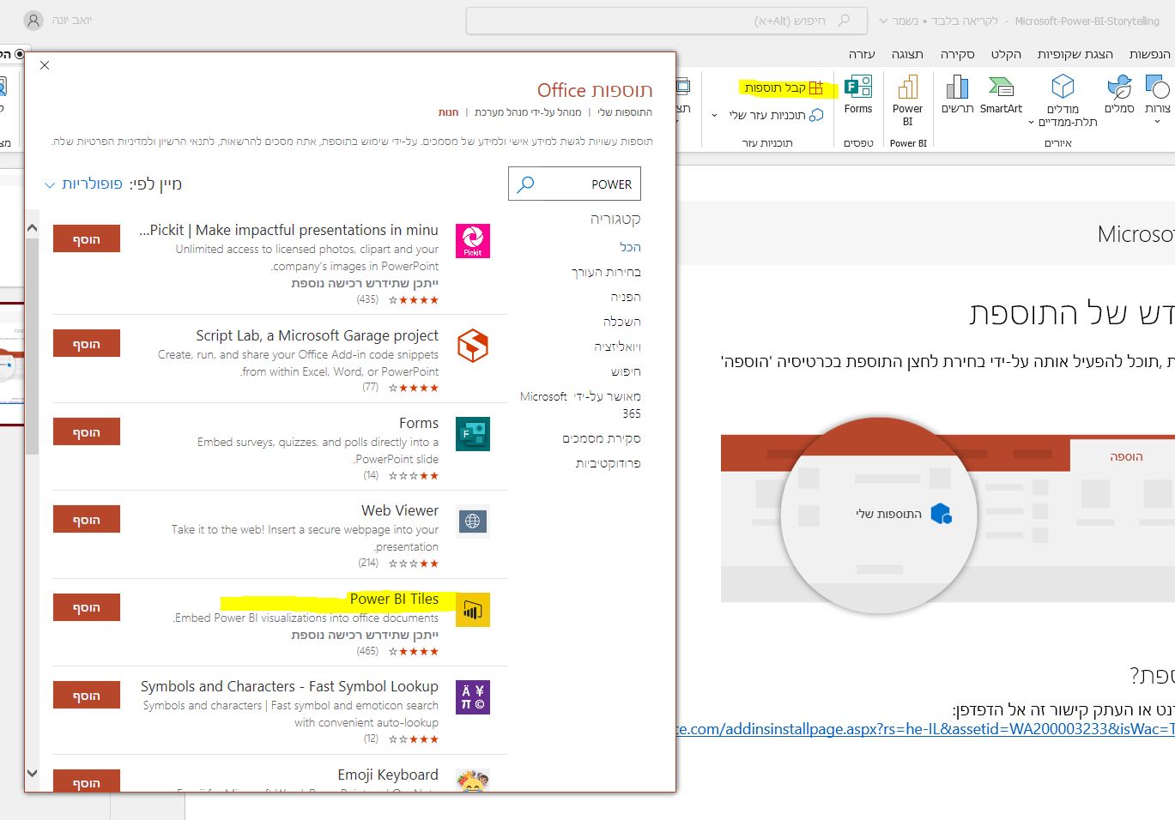Open the SmartArt ribbon button
Screen dimensions: 1175x820
(x=1001, y=94)
